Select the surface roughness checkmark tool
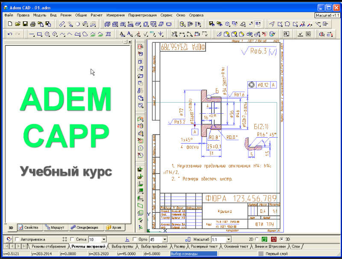 [145, 34]
